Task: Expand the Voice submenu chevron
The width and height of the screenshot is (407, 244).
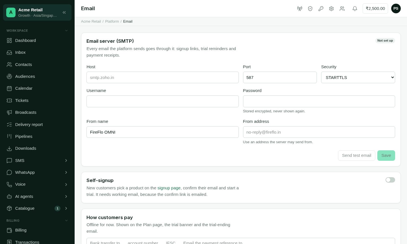Action: pos(66,185)
